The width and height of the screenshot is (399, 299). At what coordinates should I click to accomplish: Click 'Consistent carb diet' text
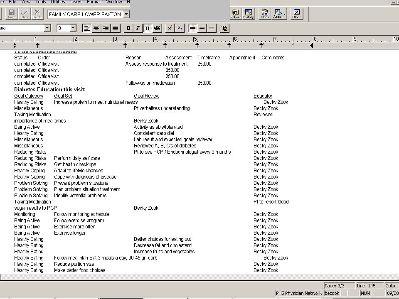pos(154,133)
